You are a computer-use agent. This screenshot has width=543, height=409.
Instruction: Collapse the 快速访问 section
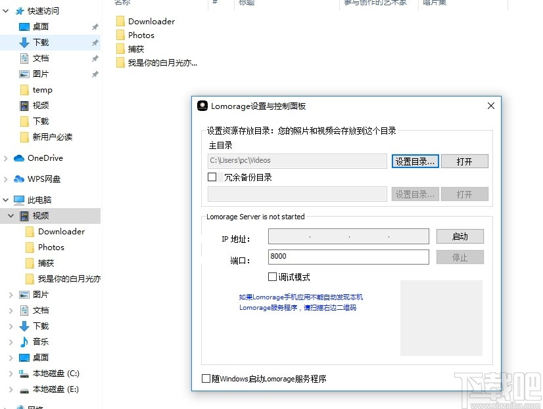[5, 11]
